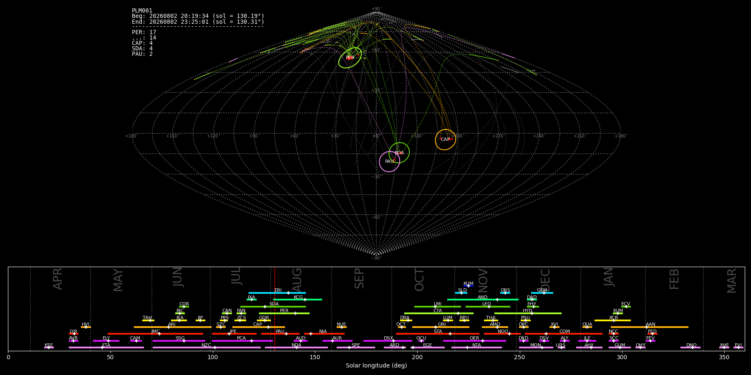Click the Solar longitude axis label

[x=376, y=365]
